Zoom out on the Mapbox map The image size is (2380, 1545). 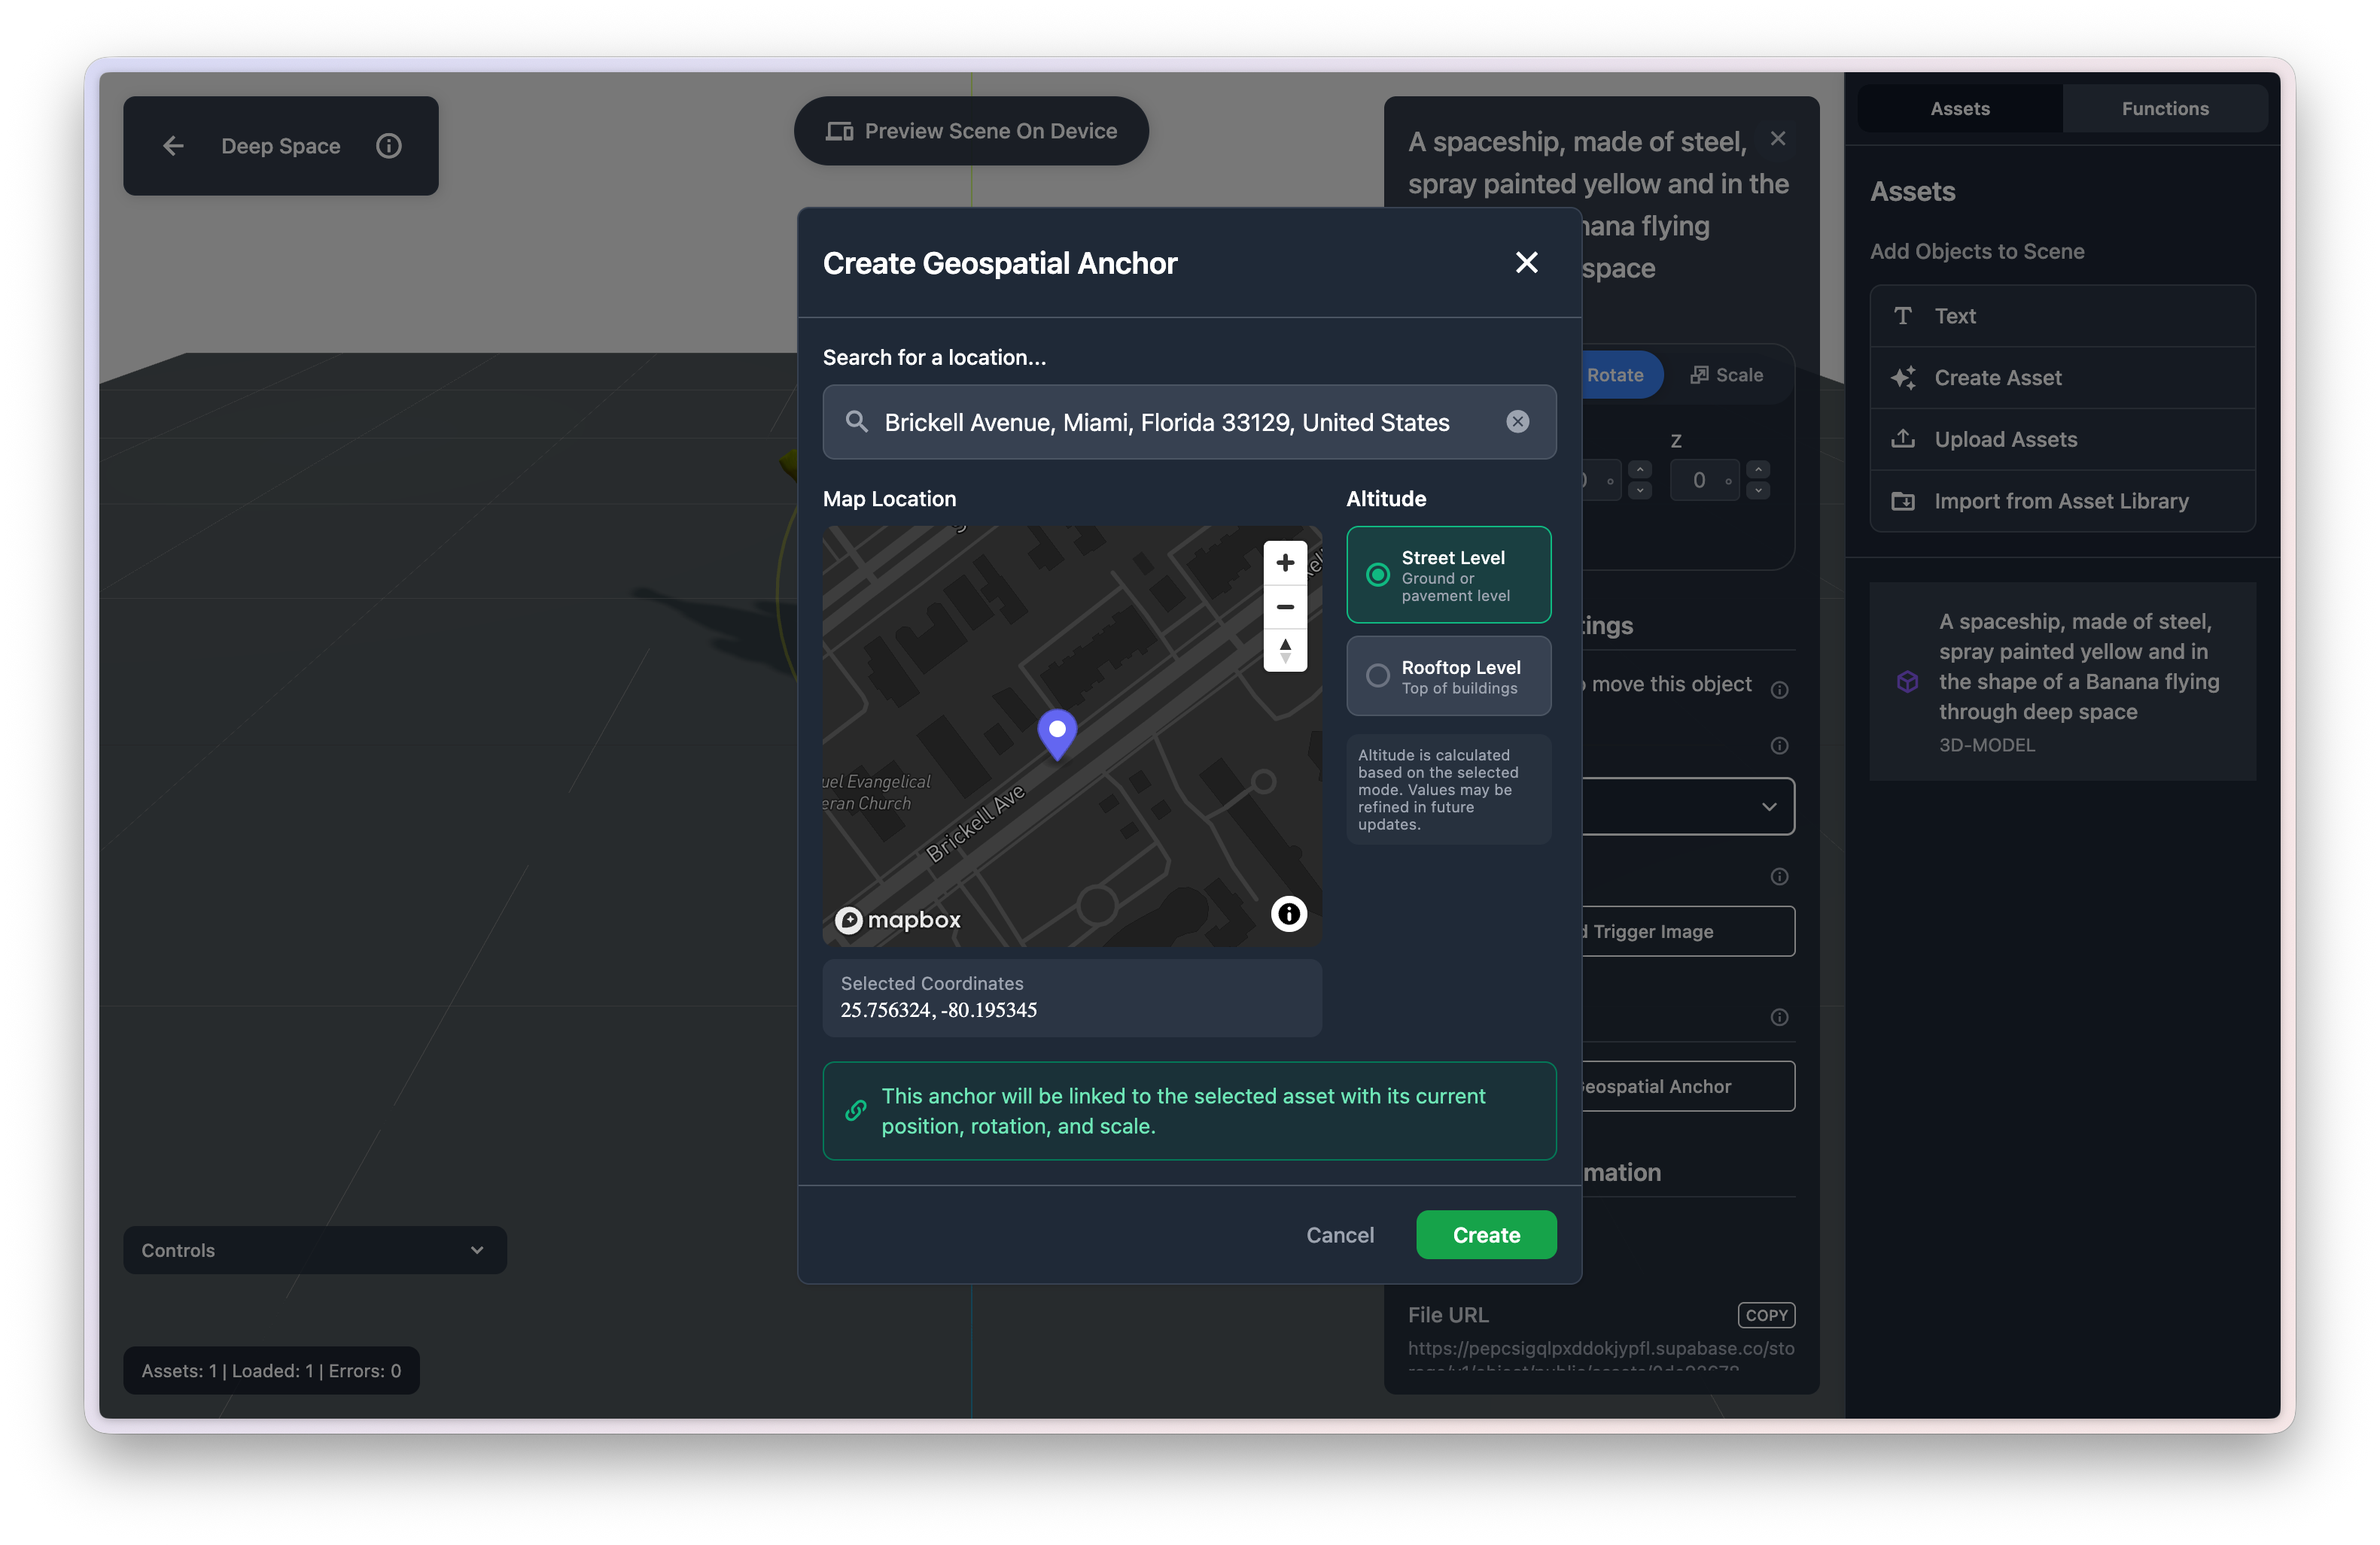(1285, 606)
